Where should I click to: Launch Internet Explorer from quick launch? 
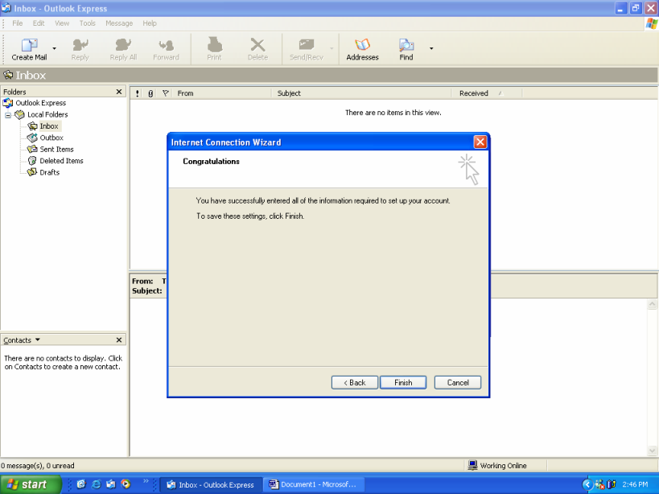pyautogui.click(x=97, y=484)
